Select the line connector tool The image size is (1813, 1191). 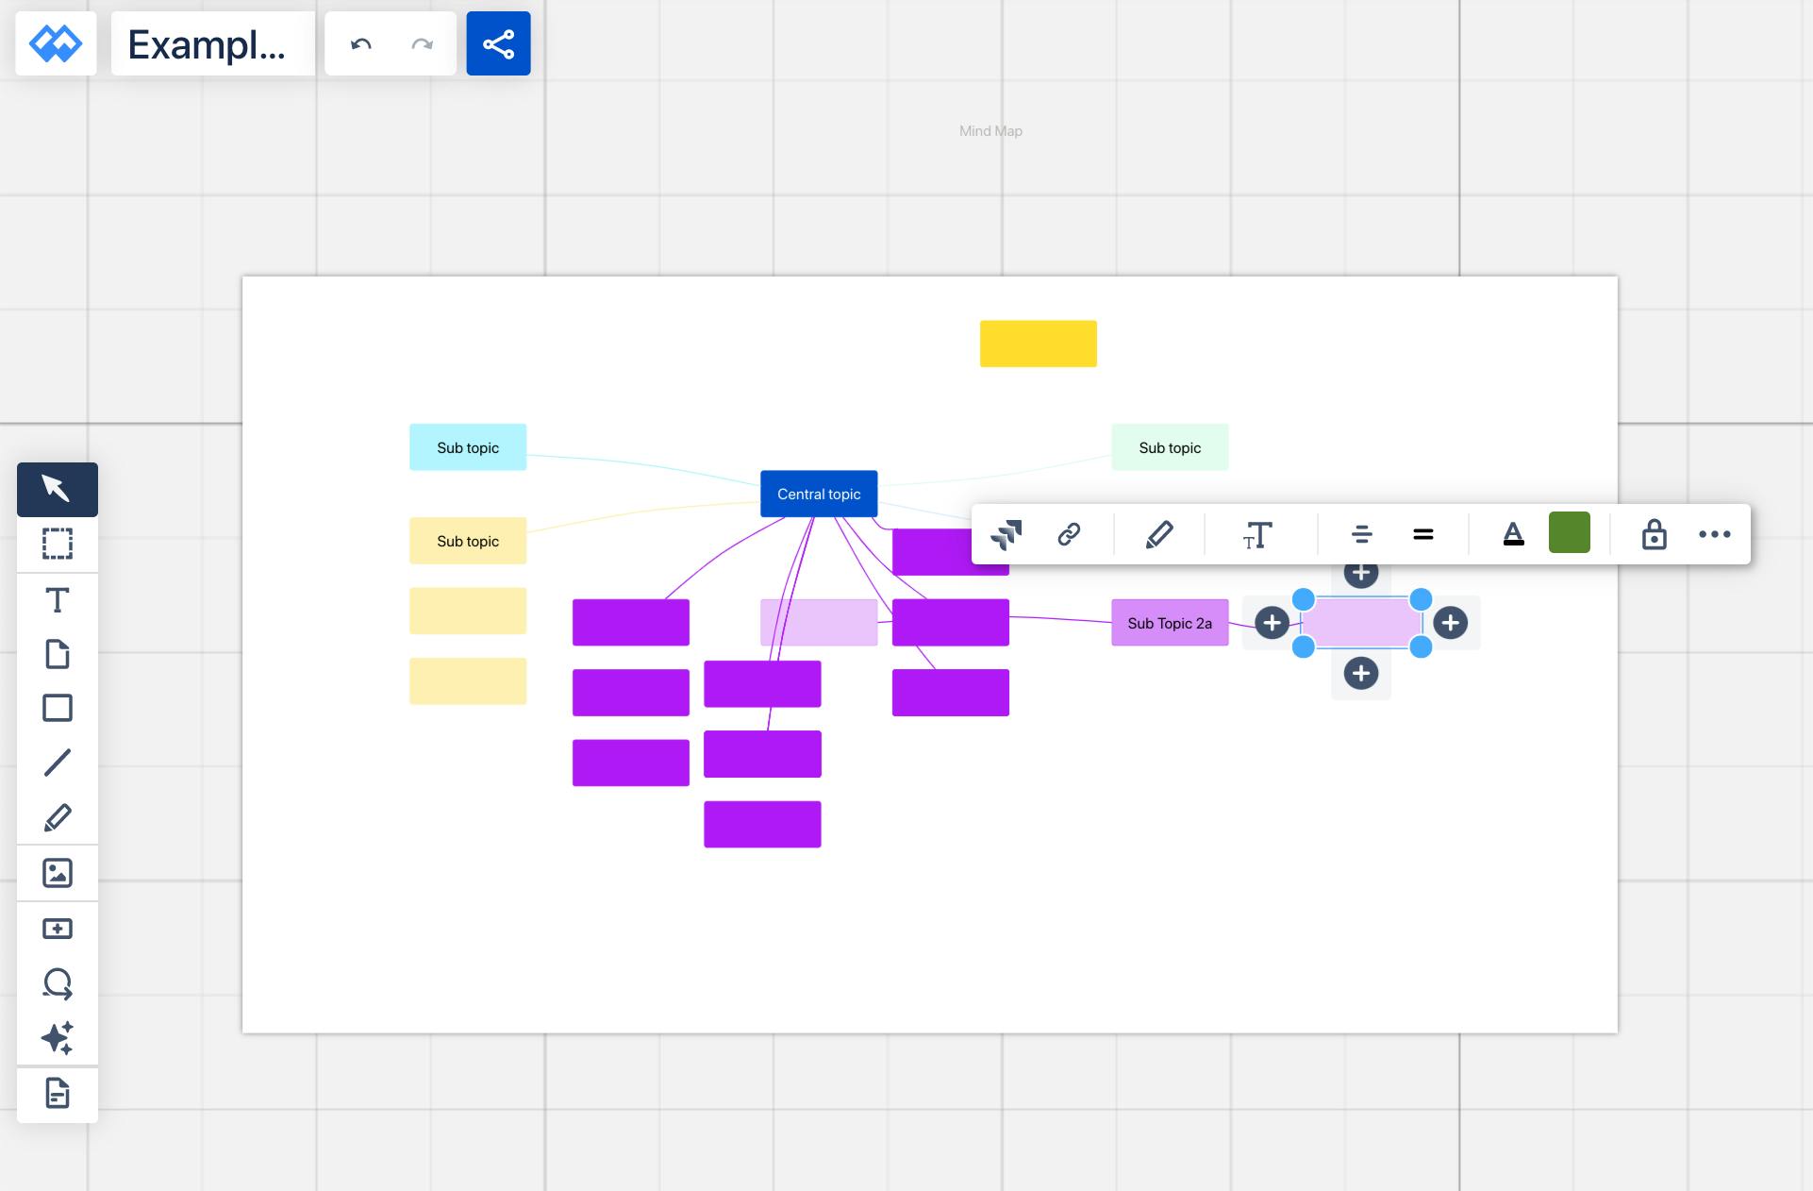[58, 763]
